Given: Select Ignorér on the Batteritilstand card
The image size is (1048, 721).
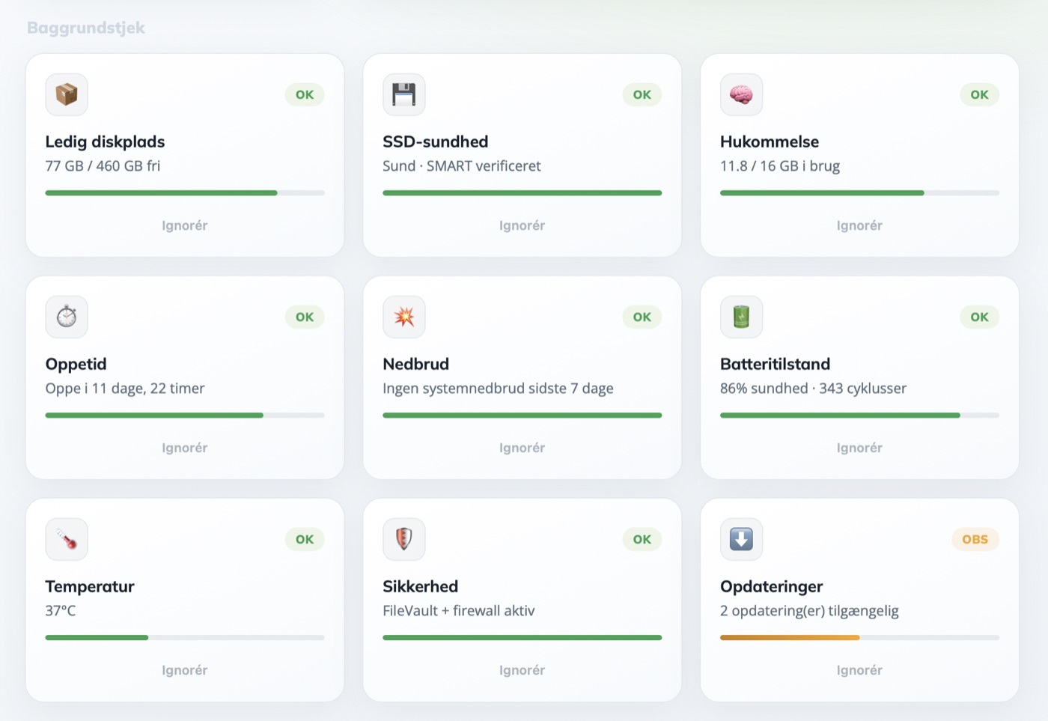Looking at the screenshot, I should (x=859, y=448).
